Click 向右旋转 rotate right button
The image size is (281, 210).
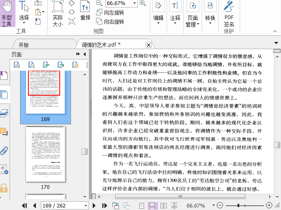click(110, 22)
